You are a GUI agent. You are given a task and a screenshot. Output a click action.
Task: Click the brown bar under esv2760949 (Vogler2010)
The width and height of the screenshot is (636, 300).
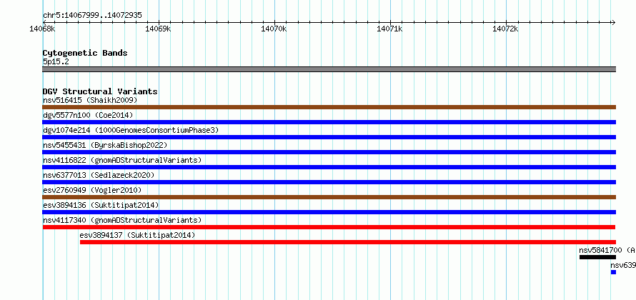329,197
